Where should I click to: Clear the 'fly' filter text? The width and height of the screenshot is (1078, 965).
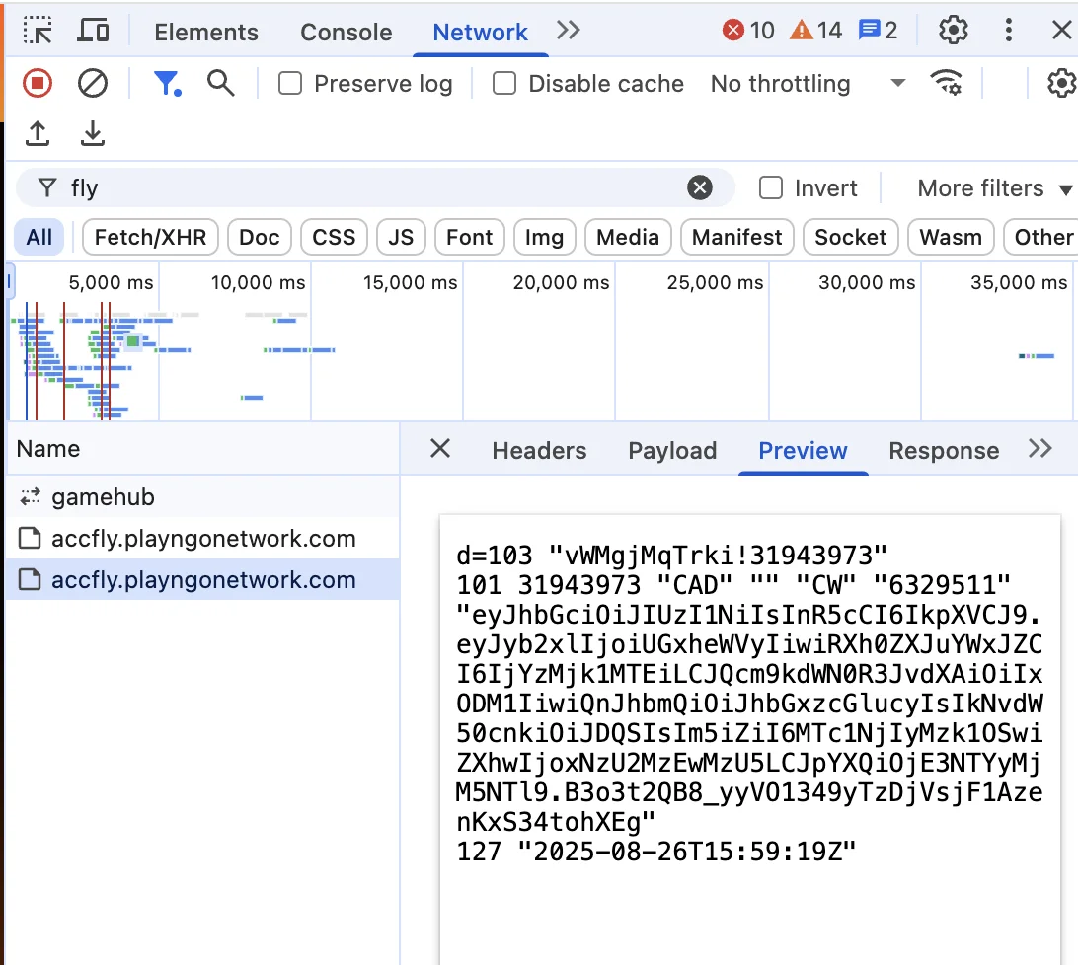699,187
